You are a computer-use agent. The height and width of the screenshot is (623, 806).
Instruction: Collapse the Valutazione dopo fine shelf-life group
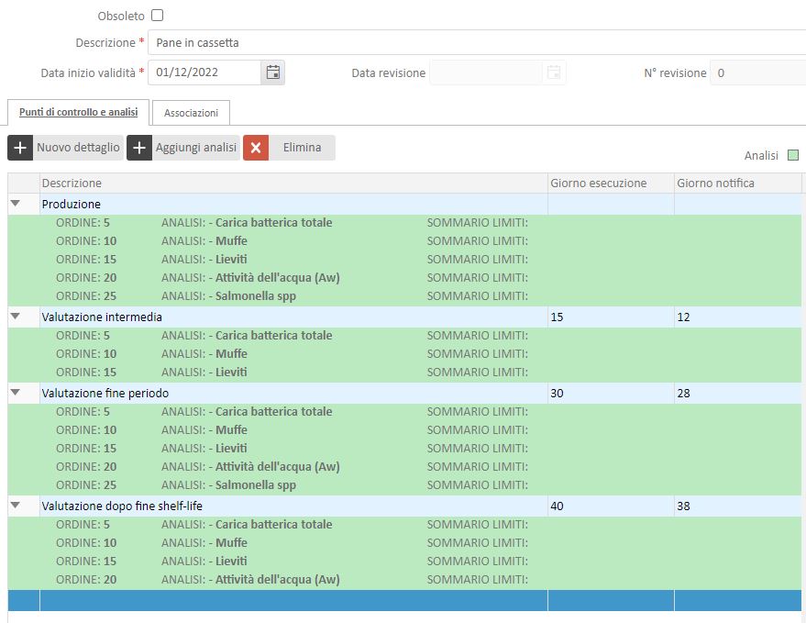pos(16,506)
